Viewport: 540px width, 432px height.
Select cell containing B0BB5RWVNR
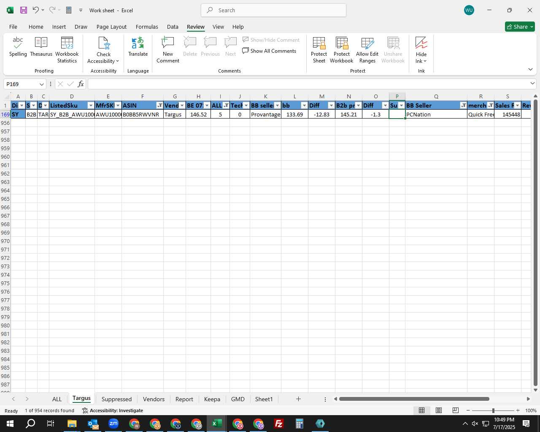coord(142,114)
